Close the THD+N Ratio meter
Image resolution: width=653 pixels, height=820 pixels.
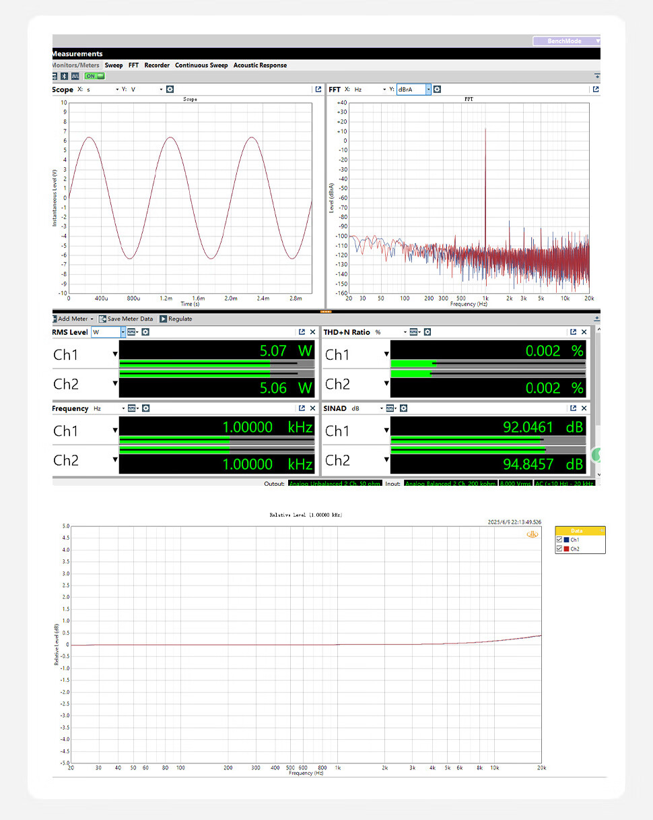pyautogui.click(x=584, y=332)
